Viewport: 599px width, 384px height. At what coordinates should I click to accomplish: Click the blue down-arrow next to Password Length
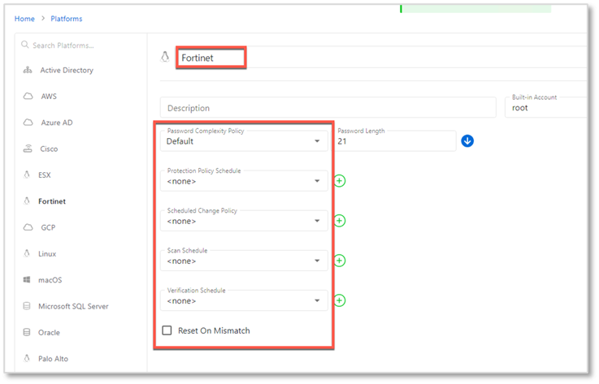pos(467,141)
